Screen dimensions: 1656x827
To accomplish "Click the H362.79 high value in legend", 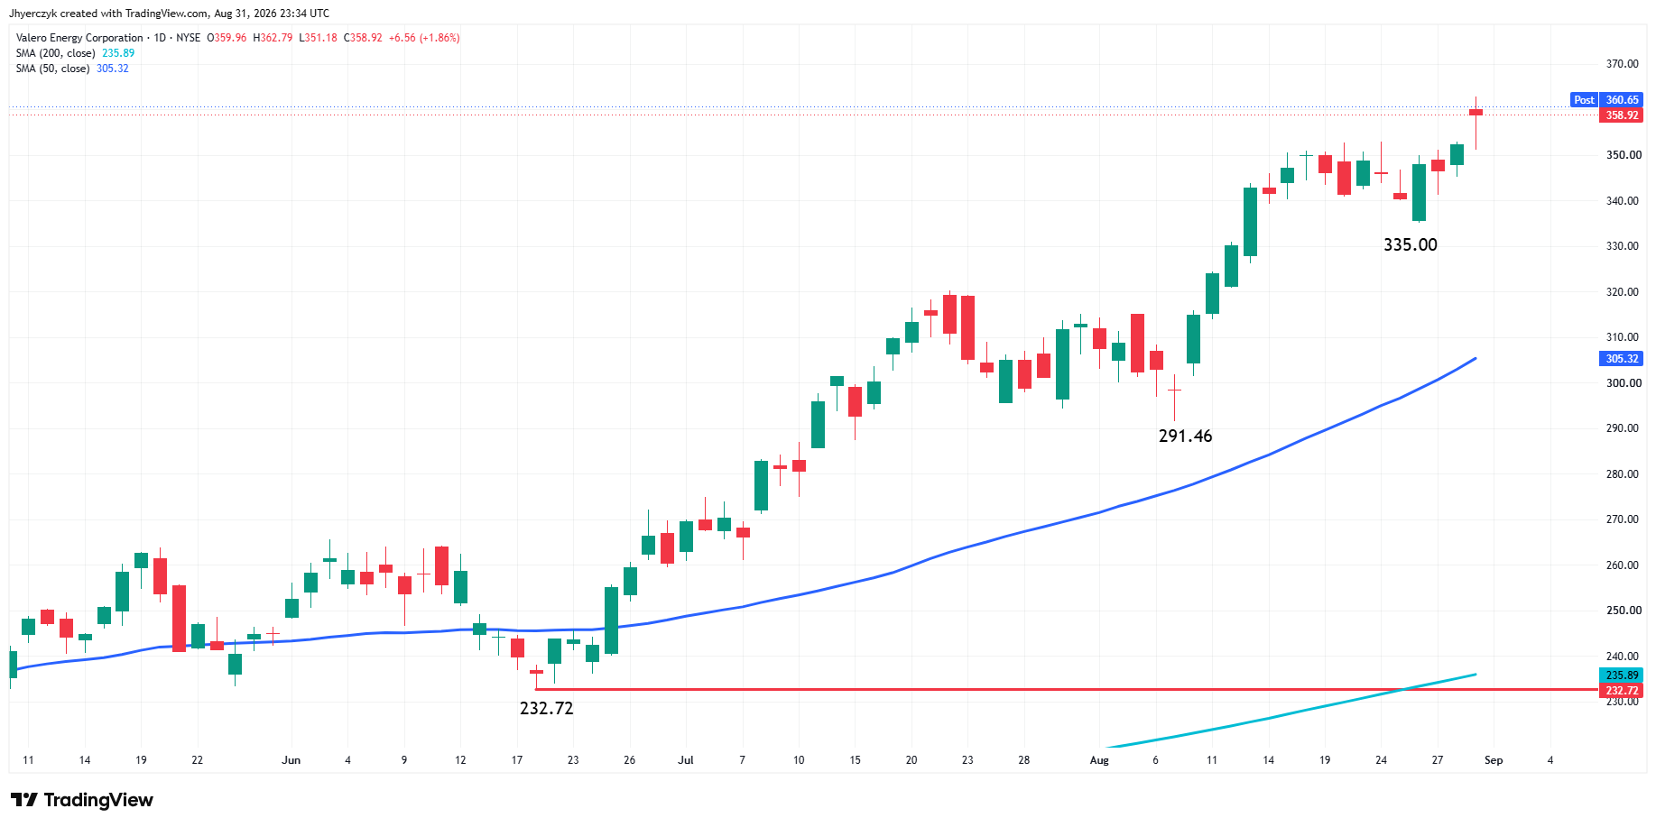I will point(273,38).
